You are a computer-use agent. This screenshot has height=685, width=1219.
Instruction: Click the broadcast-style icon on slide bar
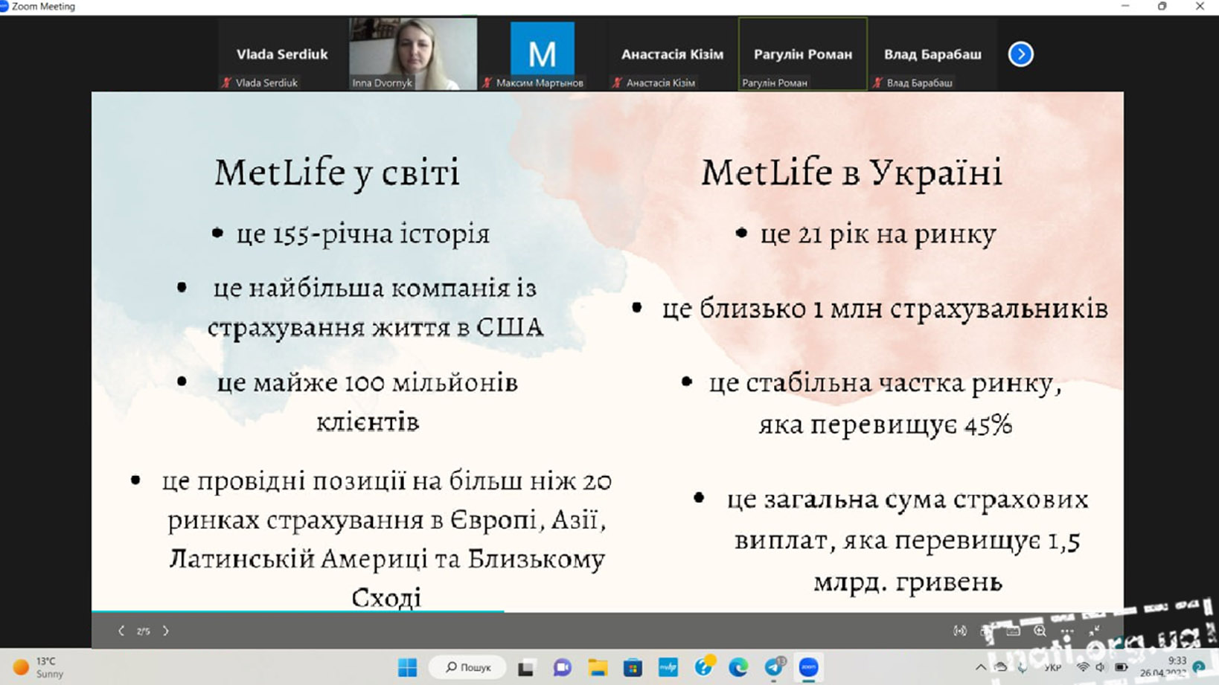point(960,631)
